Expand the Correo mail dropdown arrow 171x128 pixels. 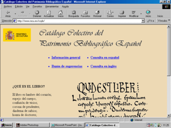click(x=113, y=13)
